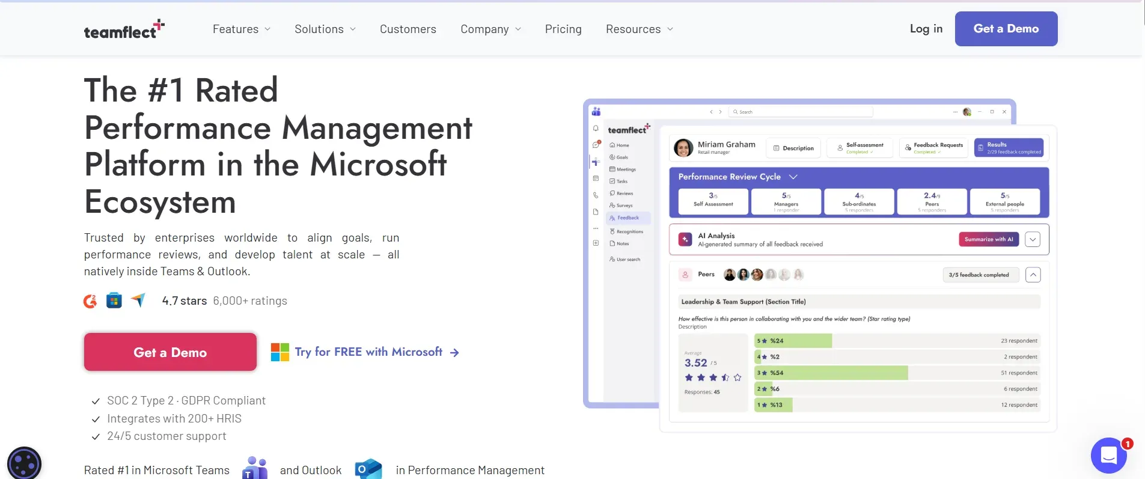This screenshot has height=479, width=1145.
Task: Select Notes in the app preview sidebar
Action: pos(619,243)
